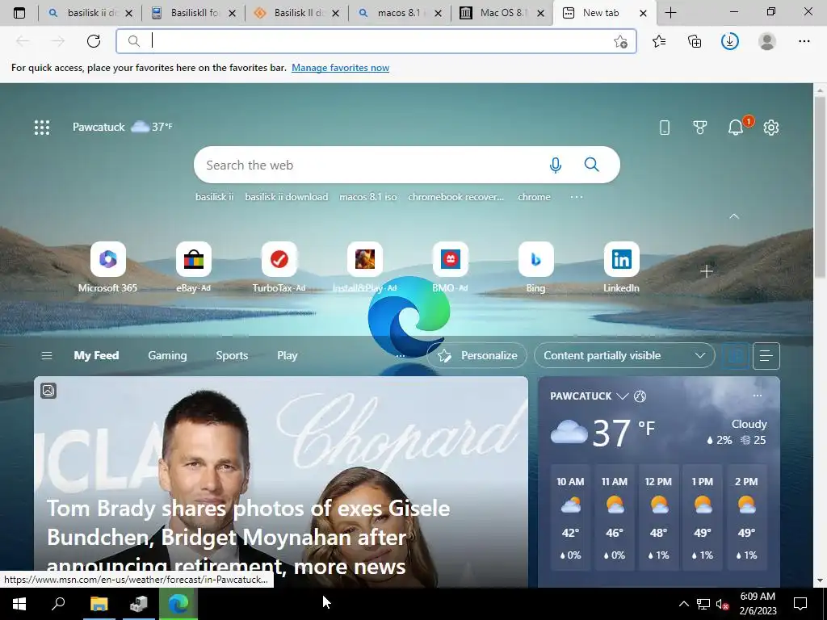This screenshot has height=620, width=827.
Task: Open the Collections icon
Action: (x=695, y=41)
